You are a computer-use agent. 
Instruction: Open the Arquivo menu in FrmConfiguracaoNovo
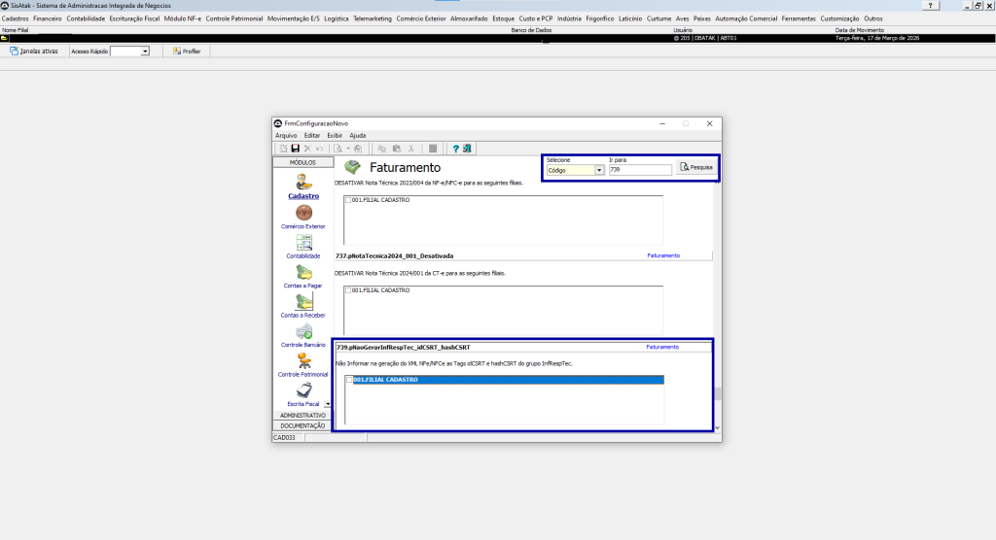[286, 135]
